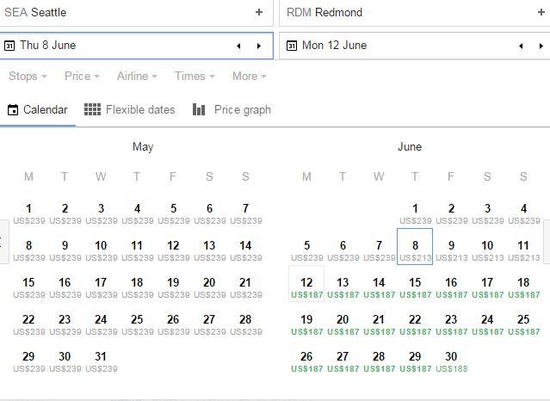The width and height of the screenshot is (550, 401).
Task: Open the More filters dropdown
Action: click(249, 77)
